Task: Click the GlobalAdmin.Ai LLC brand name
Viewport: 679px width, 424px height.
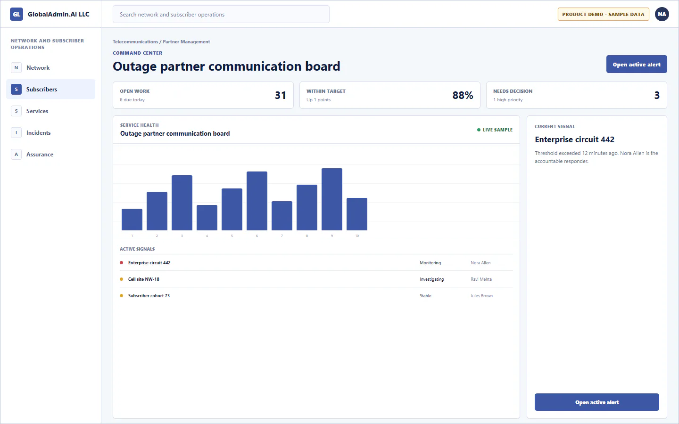Action: pyautogui.click(x=58, y=14)
